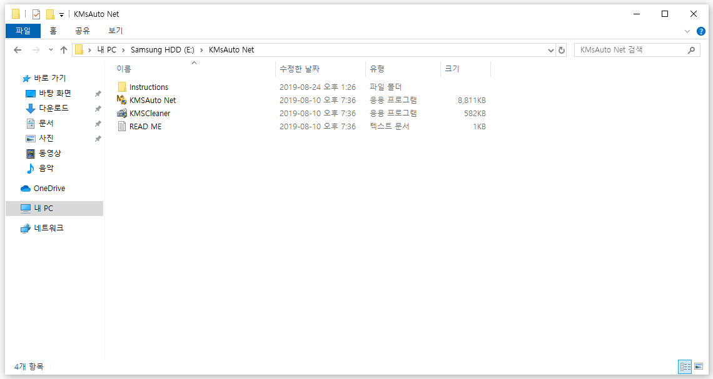The height and width of the screenshot is (379, 713).
Task: Unpin 문서 with its pin icon
Action: 98,124
